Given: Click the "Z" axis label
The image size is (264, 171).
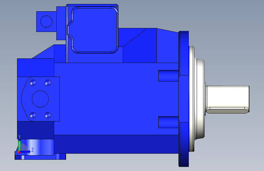Looking at the screenshot, I should point(33,150).
